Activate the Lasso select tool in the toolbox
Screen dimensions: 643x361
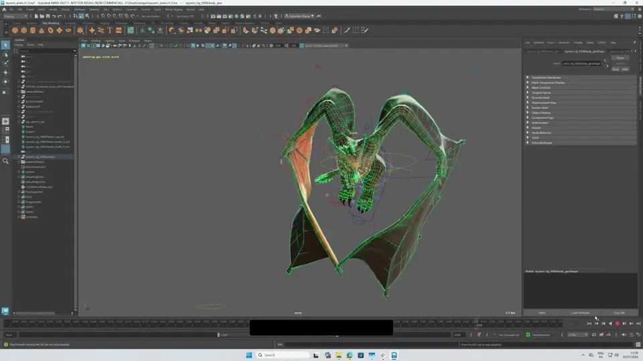tap(5, 54)
